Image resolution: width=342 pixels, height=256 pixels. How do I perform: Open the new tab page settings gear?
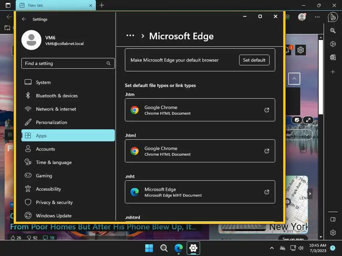point(301,50)
